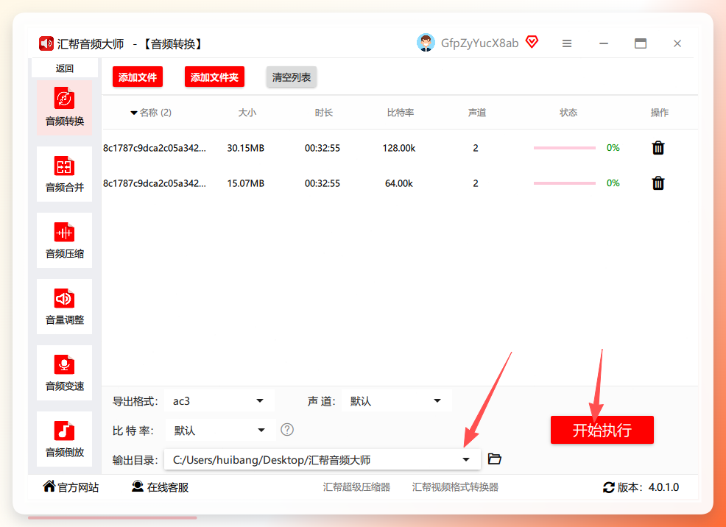Sort list by 名称 column header

click(151, 113)
